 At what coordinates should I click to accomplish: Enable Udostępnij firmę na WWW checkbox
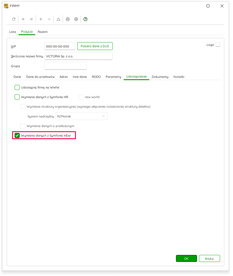17,87
